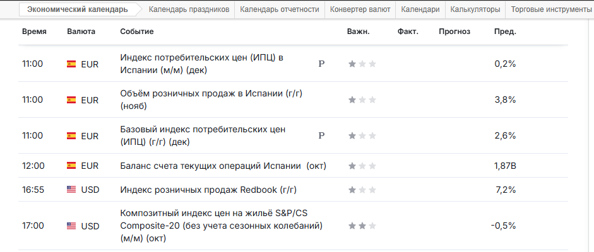Click Spain flag in retail sales row

[x=71, y=100]
